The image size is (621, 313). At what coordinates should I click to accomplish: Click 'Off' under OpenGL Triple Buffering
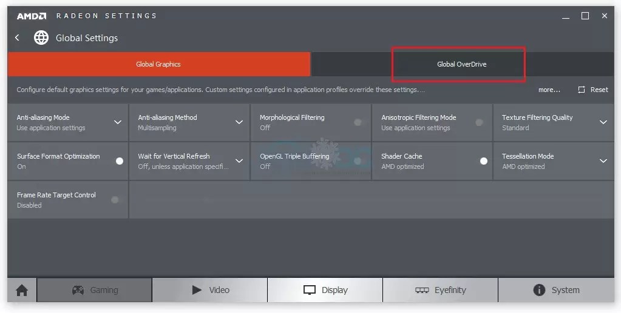pos(265,166)
